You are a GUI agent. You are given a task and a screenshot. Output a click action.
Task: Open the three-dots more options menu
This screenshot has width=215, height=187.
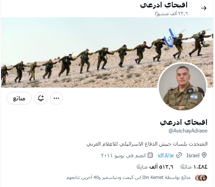click(56, 98)
